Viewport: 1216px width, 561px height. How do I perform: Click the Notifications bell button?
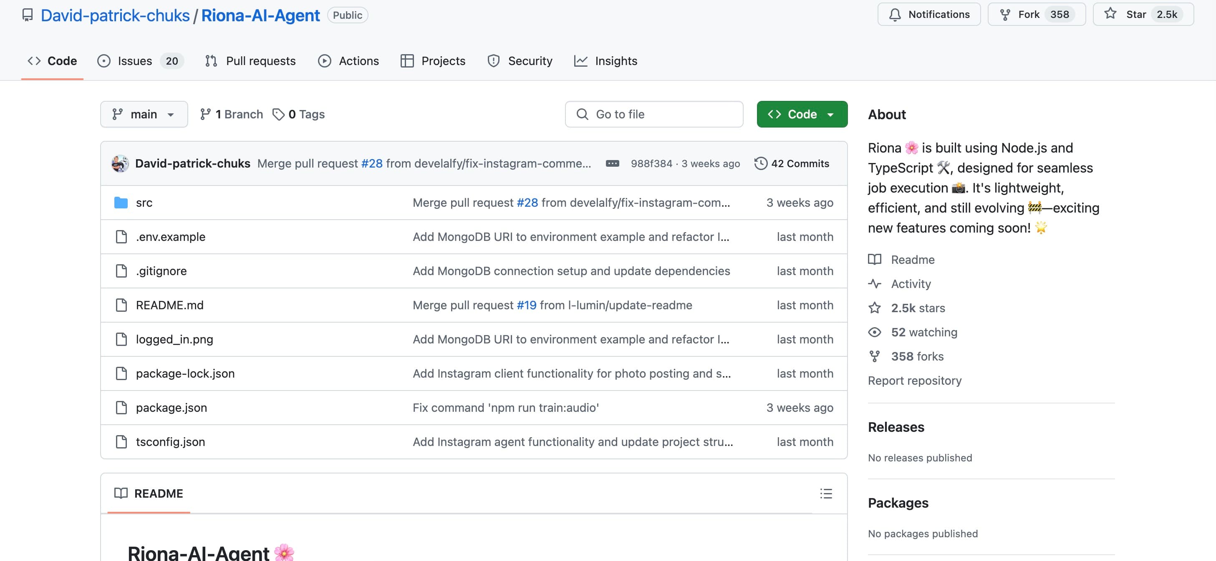tap(928, 15)
